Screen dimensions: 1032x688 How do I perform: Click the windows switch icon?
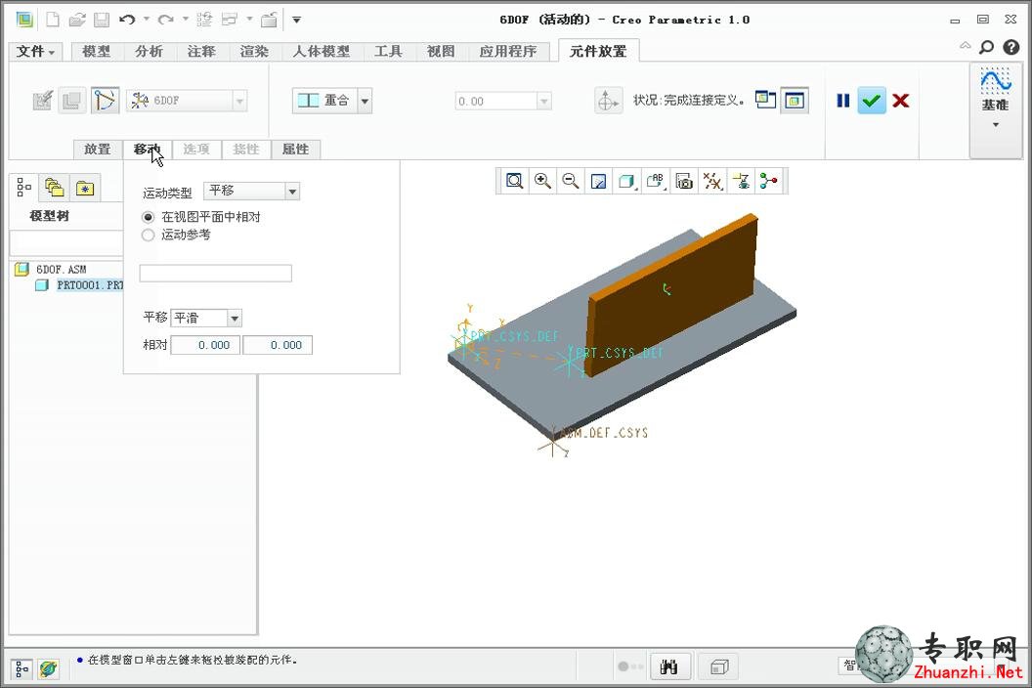coord(229,20)
